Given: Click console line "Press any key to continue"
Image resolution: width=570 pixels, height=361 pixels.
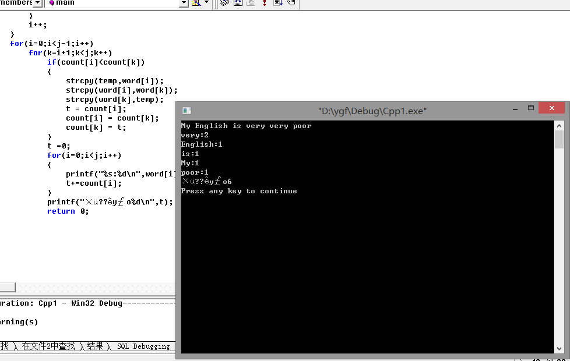Looking at the screenshot, I should [x=239, y=191].
